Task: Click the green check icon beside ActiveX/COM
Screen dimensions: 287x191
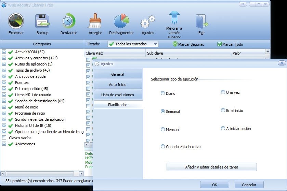Action: 11,52
